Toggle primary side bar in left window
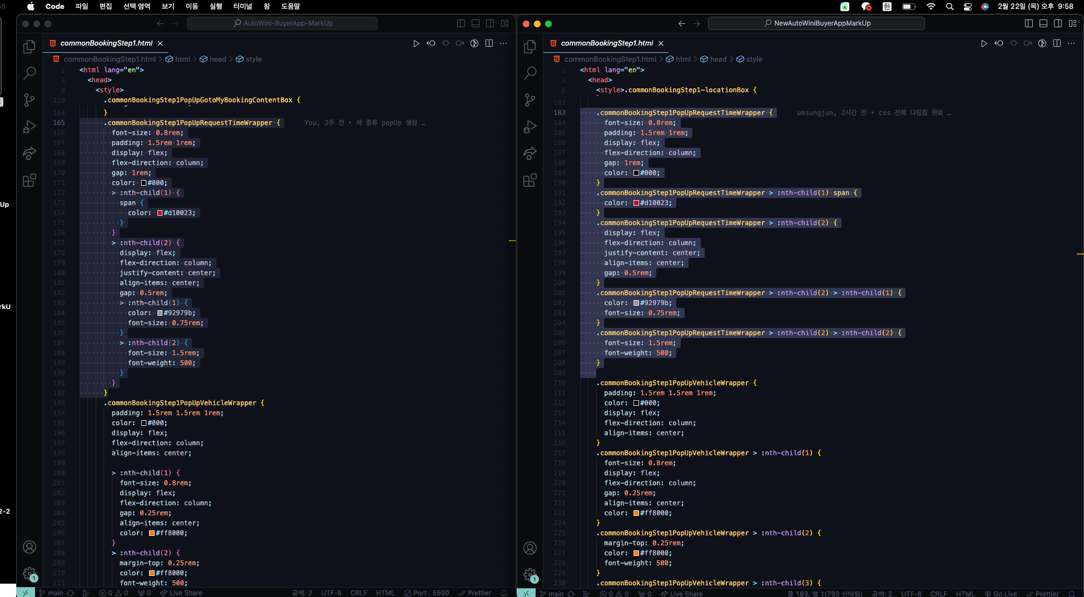This screenshot has height=597, width=1084. pos(461,23)
